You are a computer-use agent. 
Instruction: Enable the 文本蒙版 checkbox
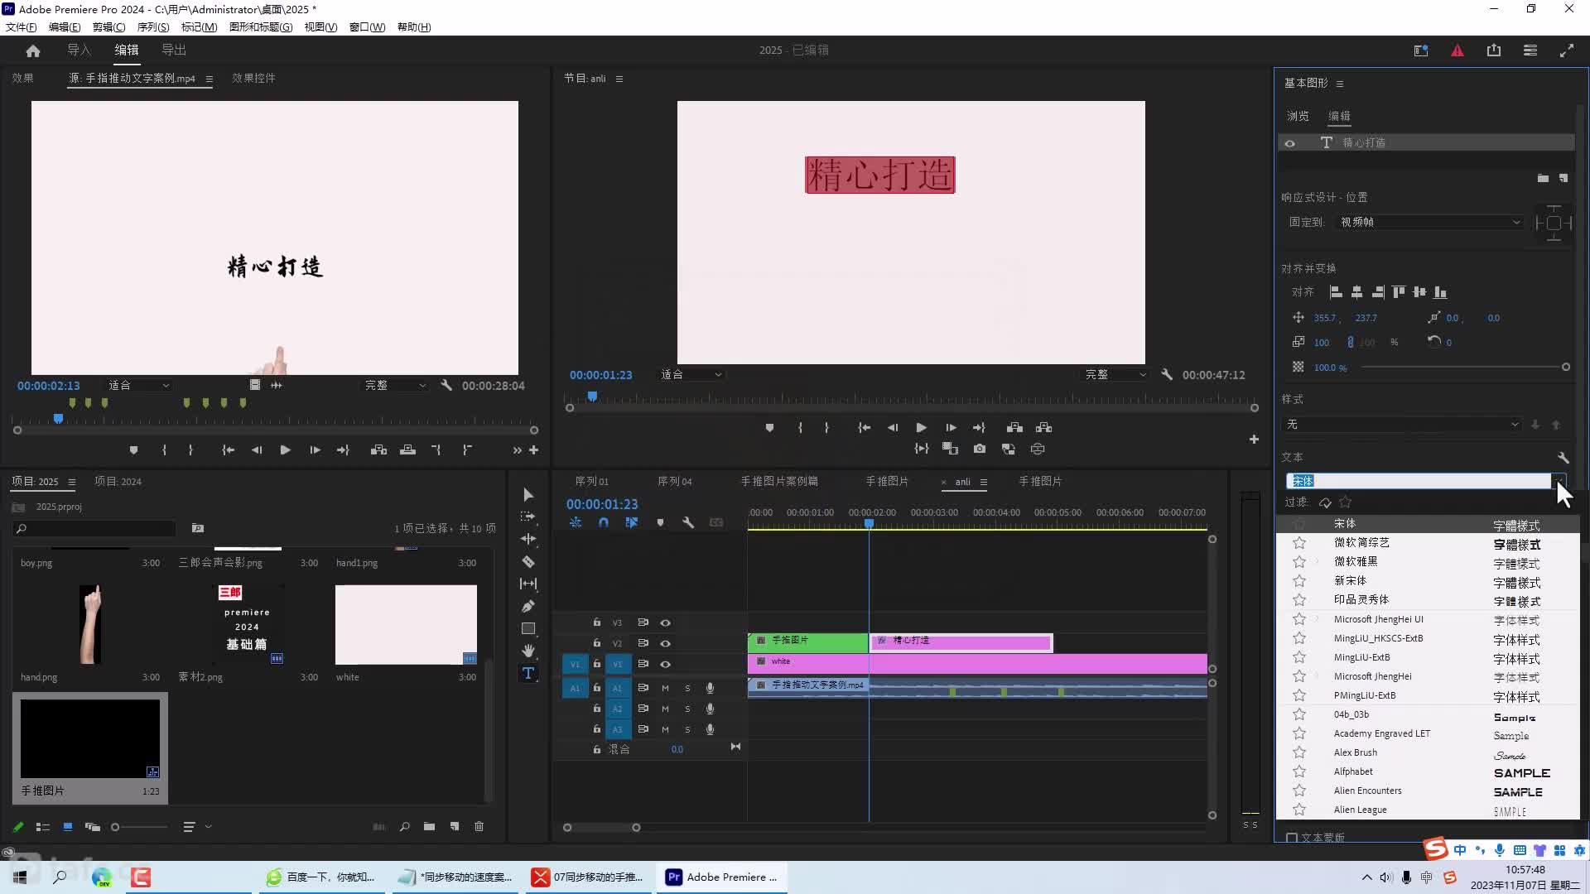click(x=1291, y=838)
